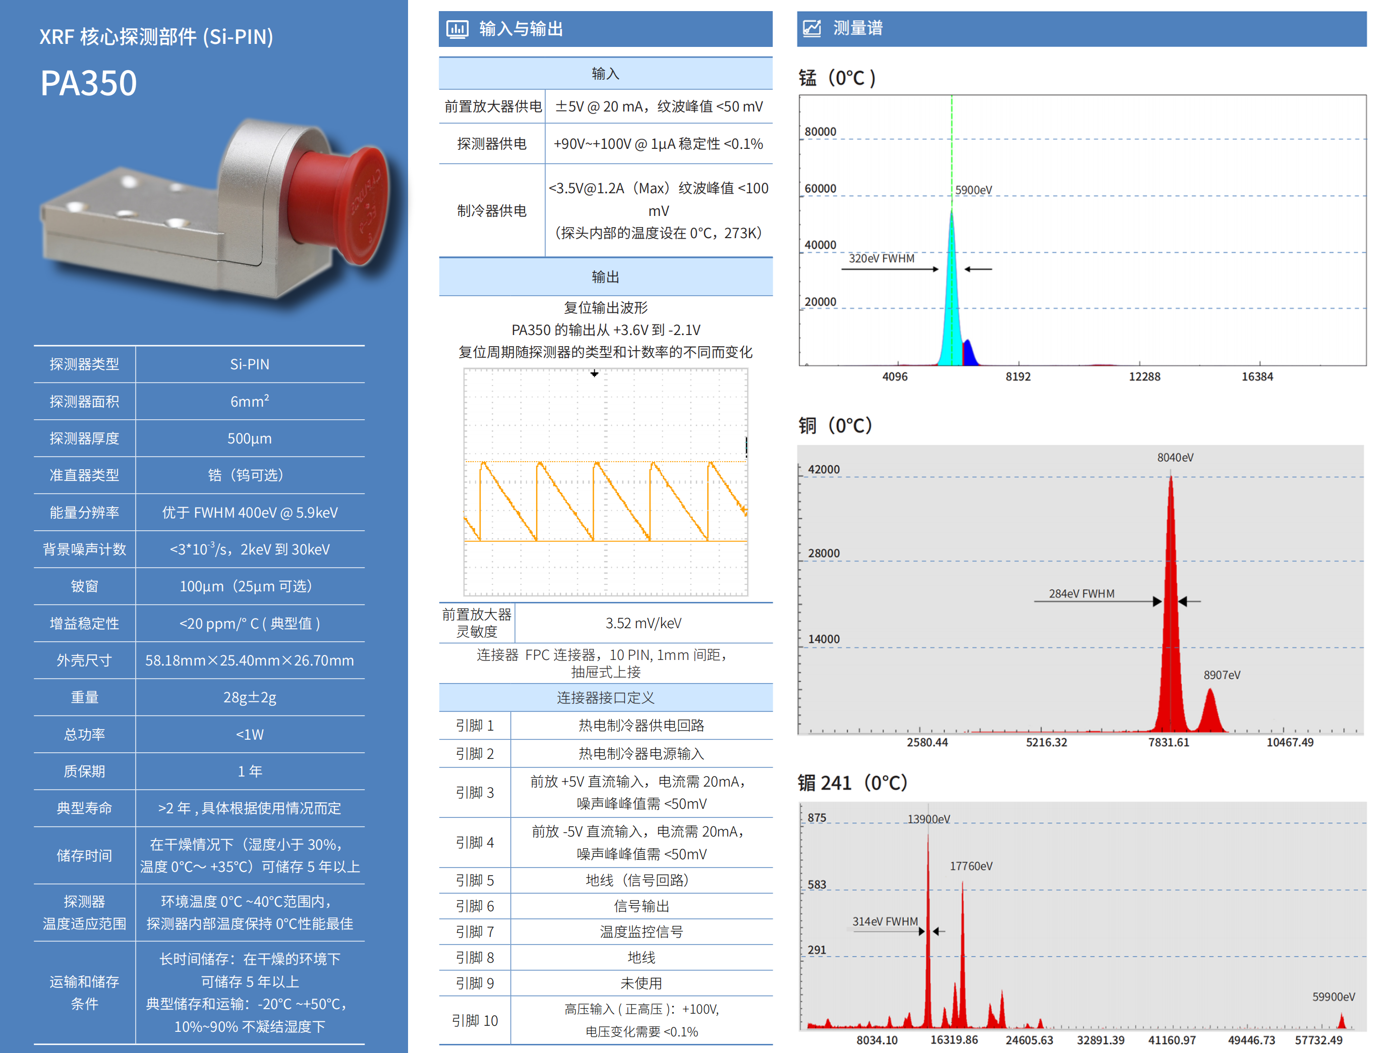Click the 优于 FWHM 400eV @ 5.9keV cell
Viewport: 1379px width, 1053px height.
[249, 512]
